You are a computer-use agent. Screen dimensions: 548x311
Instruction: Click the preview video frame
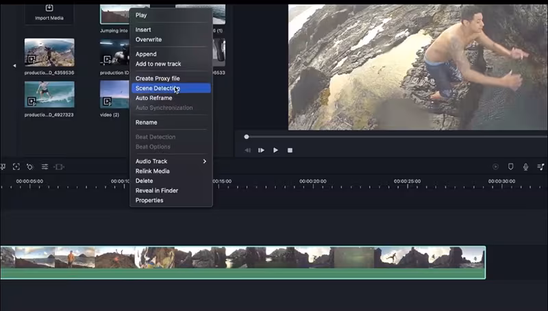coord(418,67)
